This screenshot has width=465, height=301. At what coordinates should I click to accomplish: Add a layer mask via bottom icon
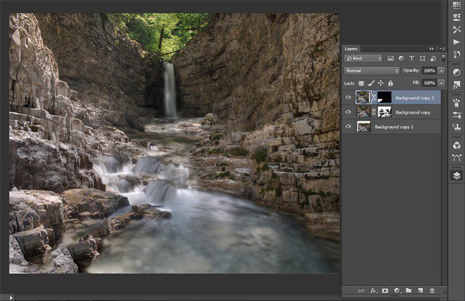(x=384, y=291)
